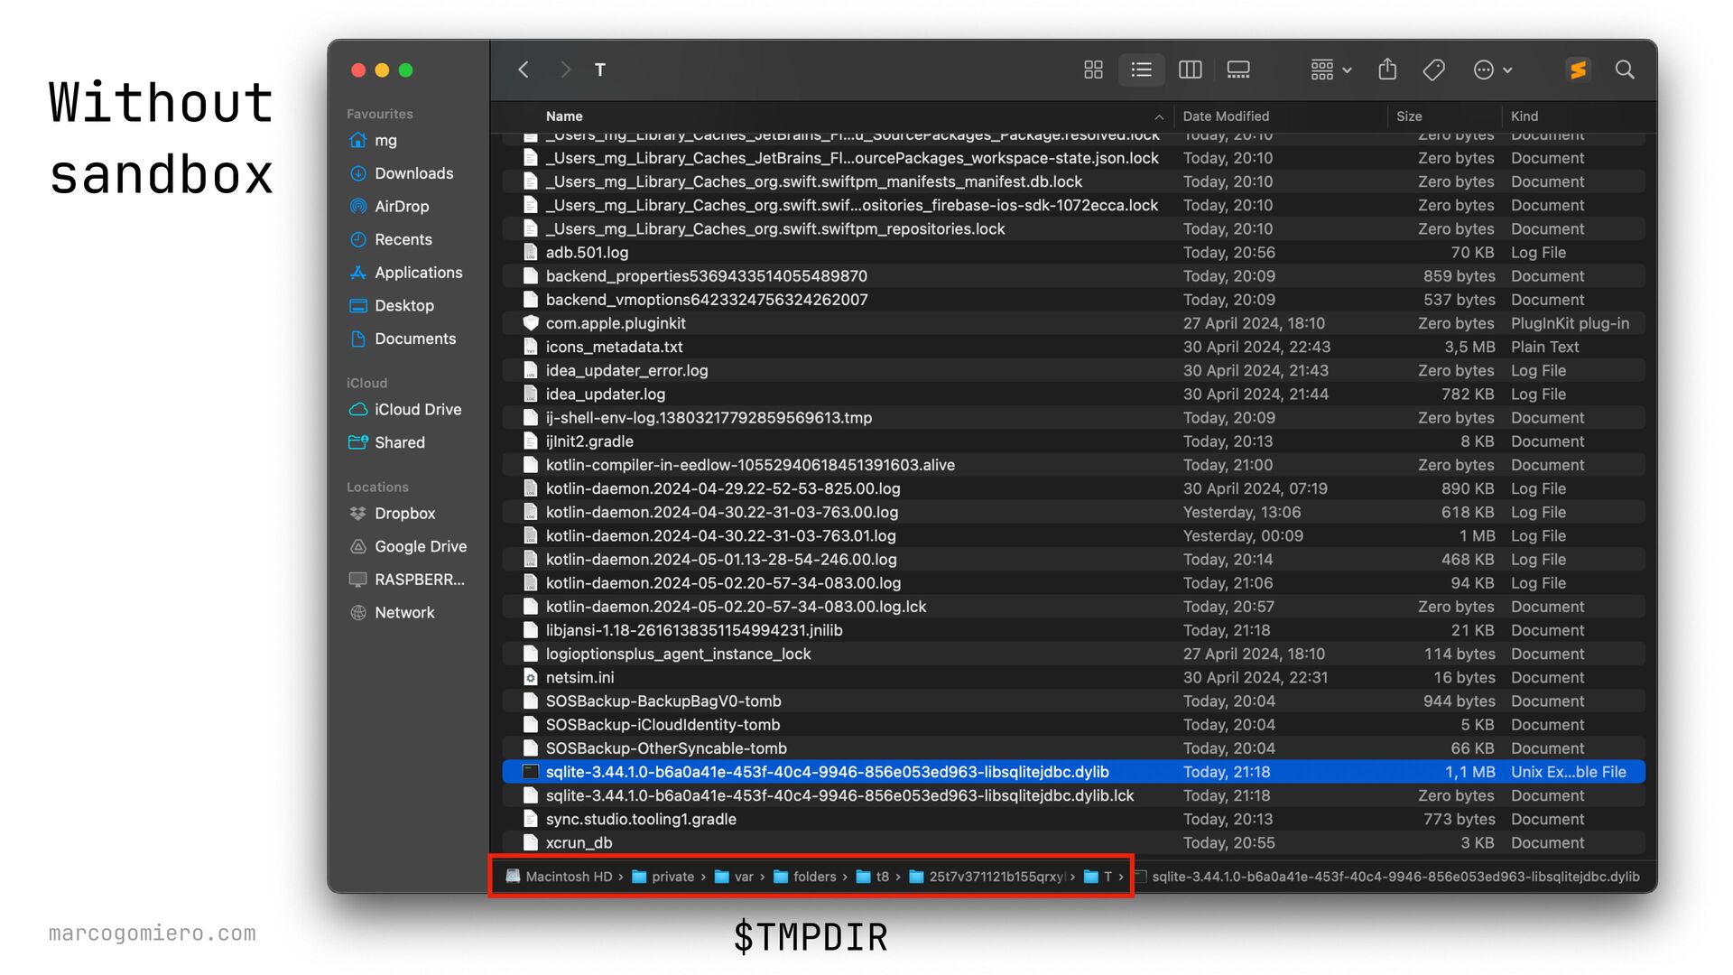Select kotlin-daemon.2024-04-29.22-52-53-825.00.log
1733x975 pixels.
[1073, 488]
